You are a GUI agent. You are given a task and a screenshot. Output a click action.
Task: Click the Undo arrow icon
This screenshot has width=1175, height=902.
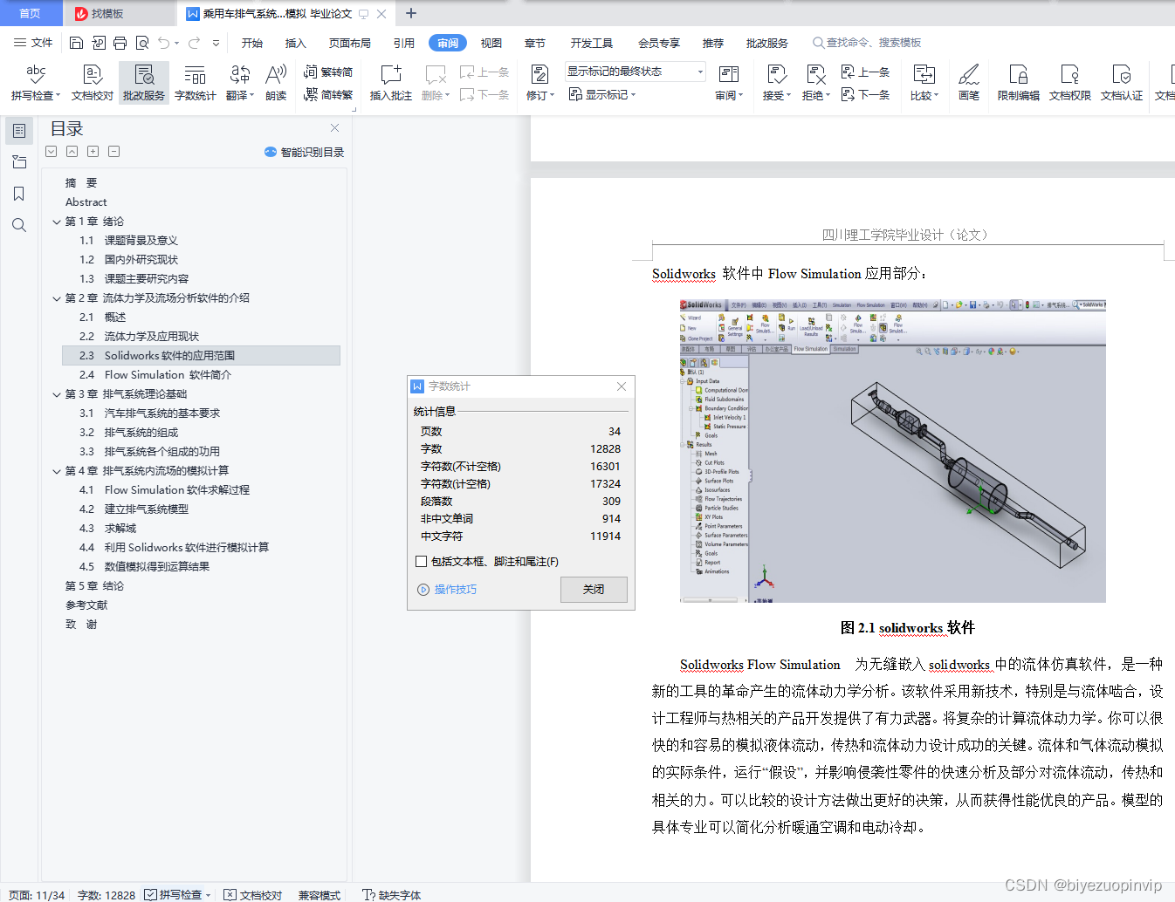point(163,43)
